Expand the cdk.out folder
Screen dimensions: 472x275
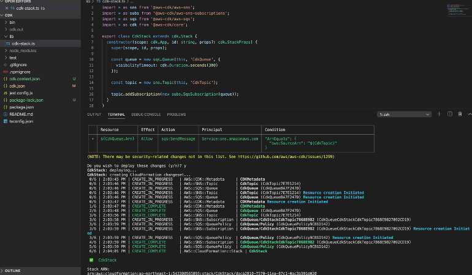(16, 29)
